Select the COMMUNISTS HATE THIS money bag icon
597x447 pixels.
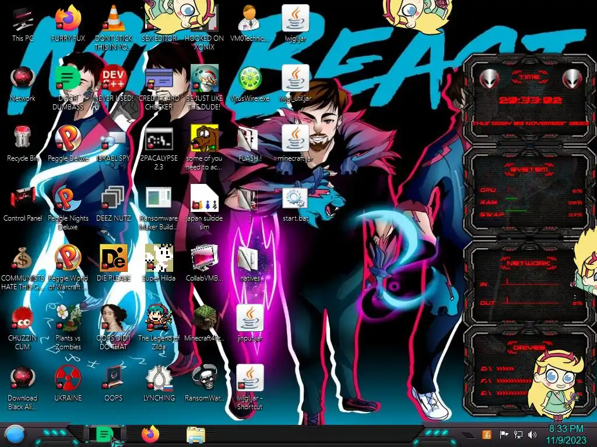coord(23,258)
